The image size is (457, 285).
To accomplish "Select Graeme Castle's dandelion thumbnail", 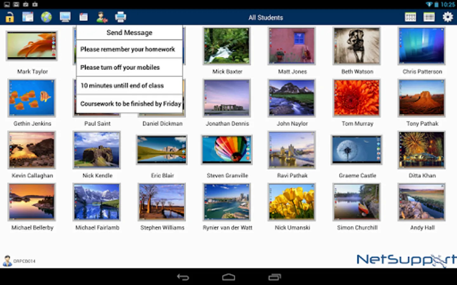I will 357,150.
